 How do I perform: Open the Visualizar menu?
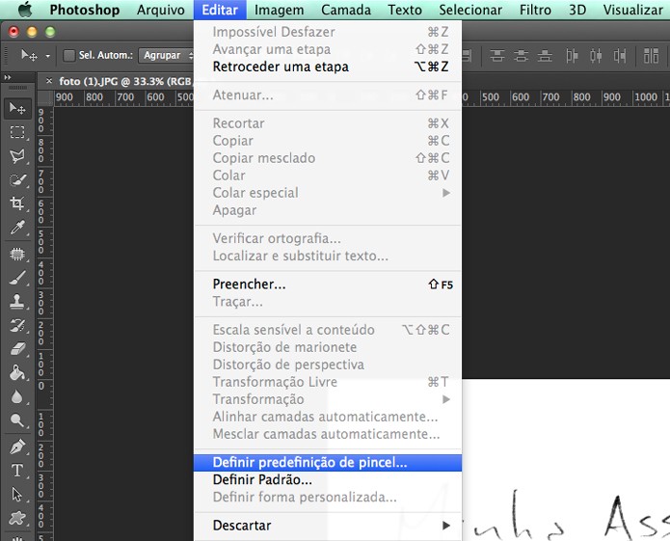tap(632, 10)
